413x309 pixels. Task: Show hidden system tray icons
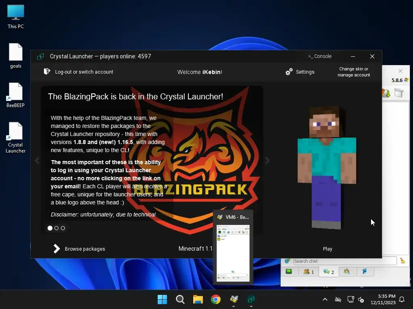pos(325,299)
